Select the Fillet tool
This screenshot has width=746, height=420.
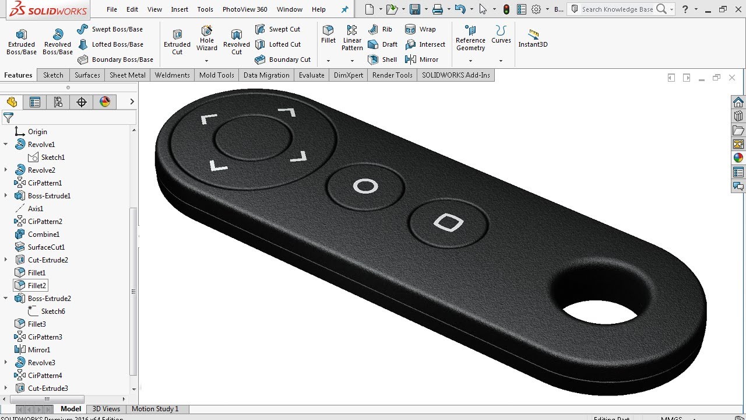[x=328, y=34]
